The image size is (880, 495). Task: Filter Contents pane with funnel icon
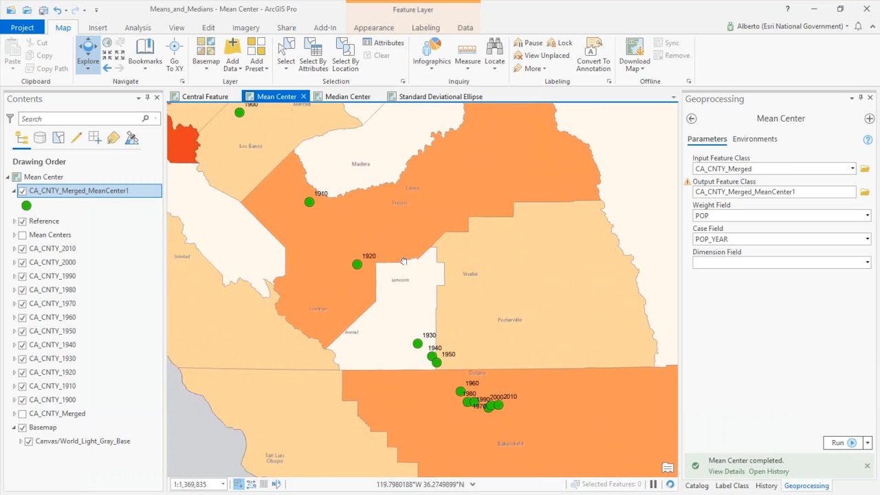[10, 119]
